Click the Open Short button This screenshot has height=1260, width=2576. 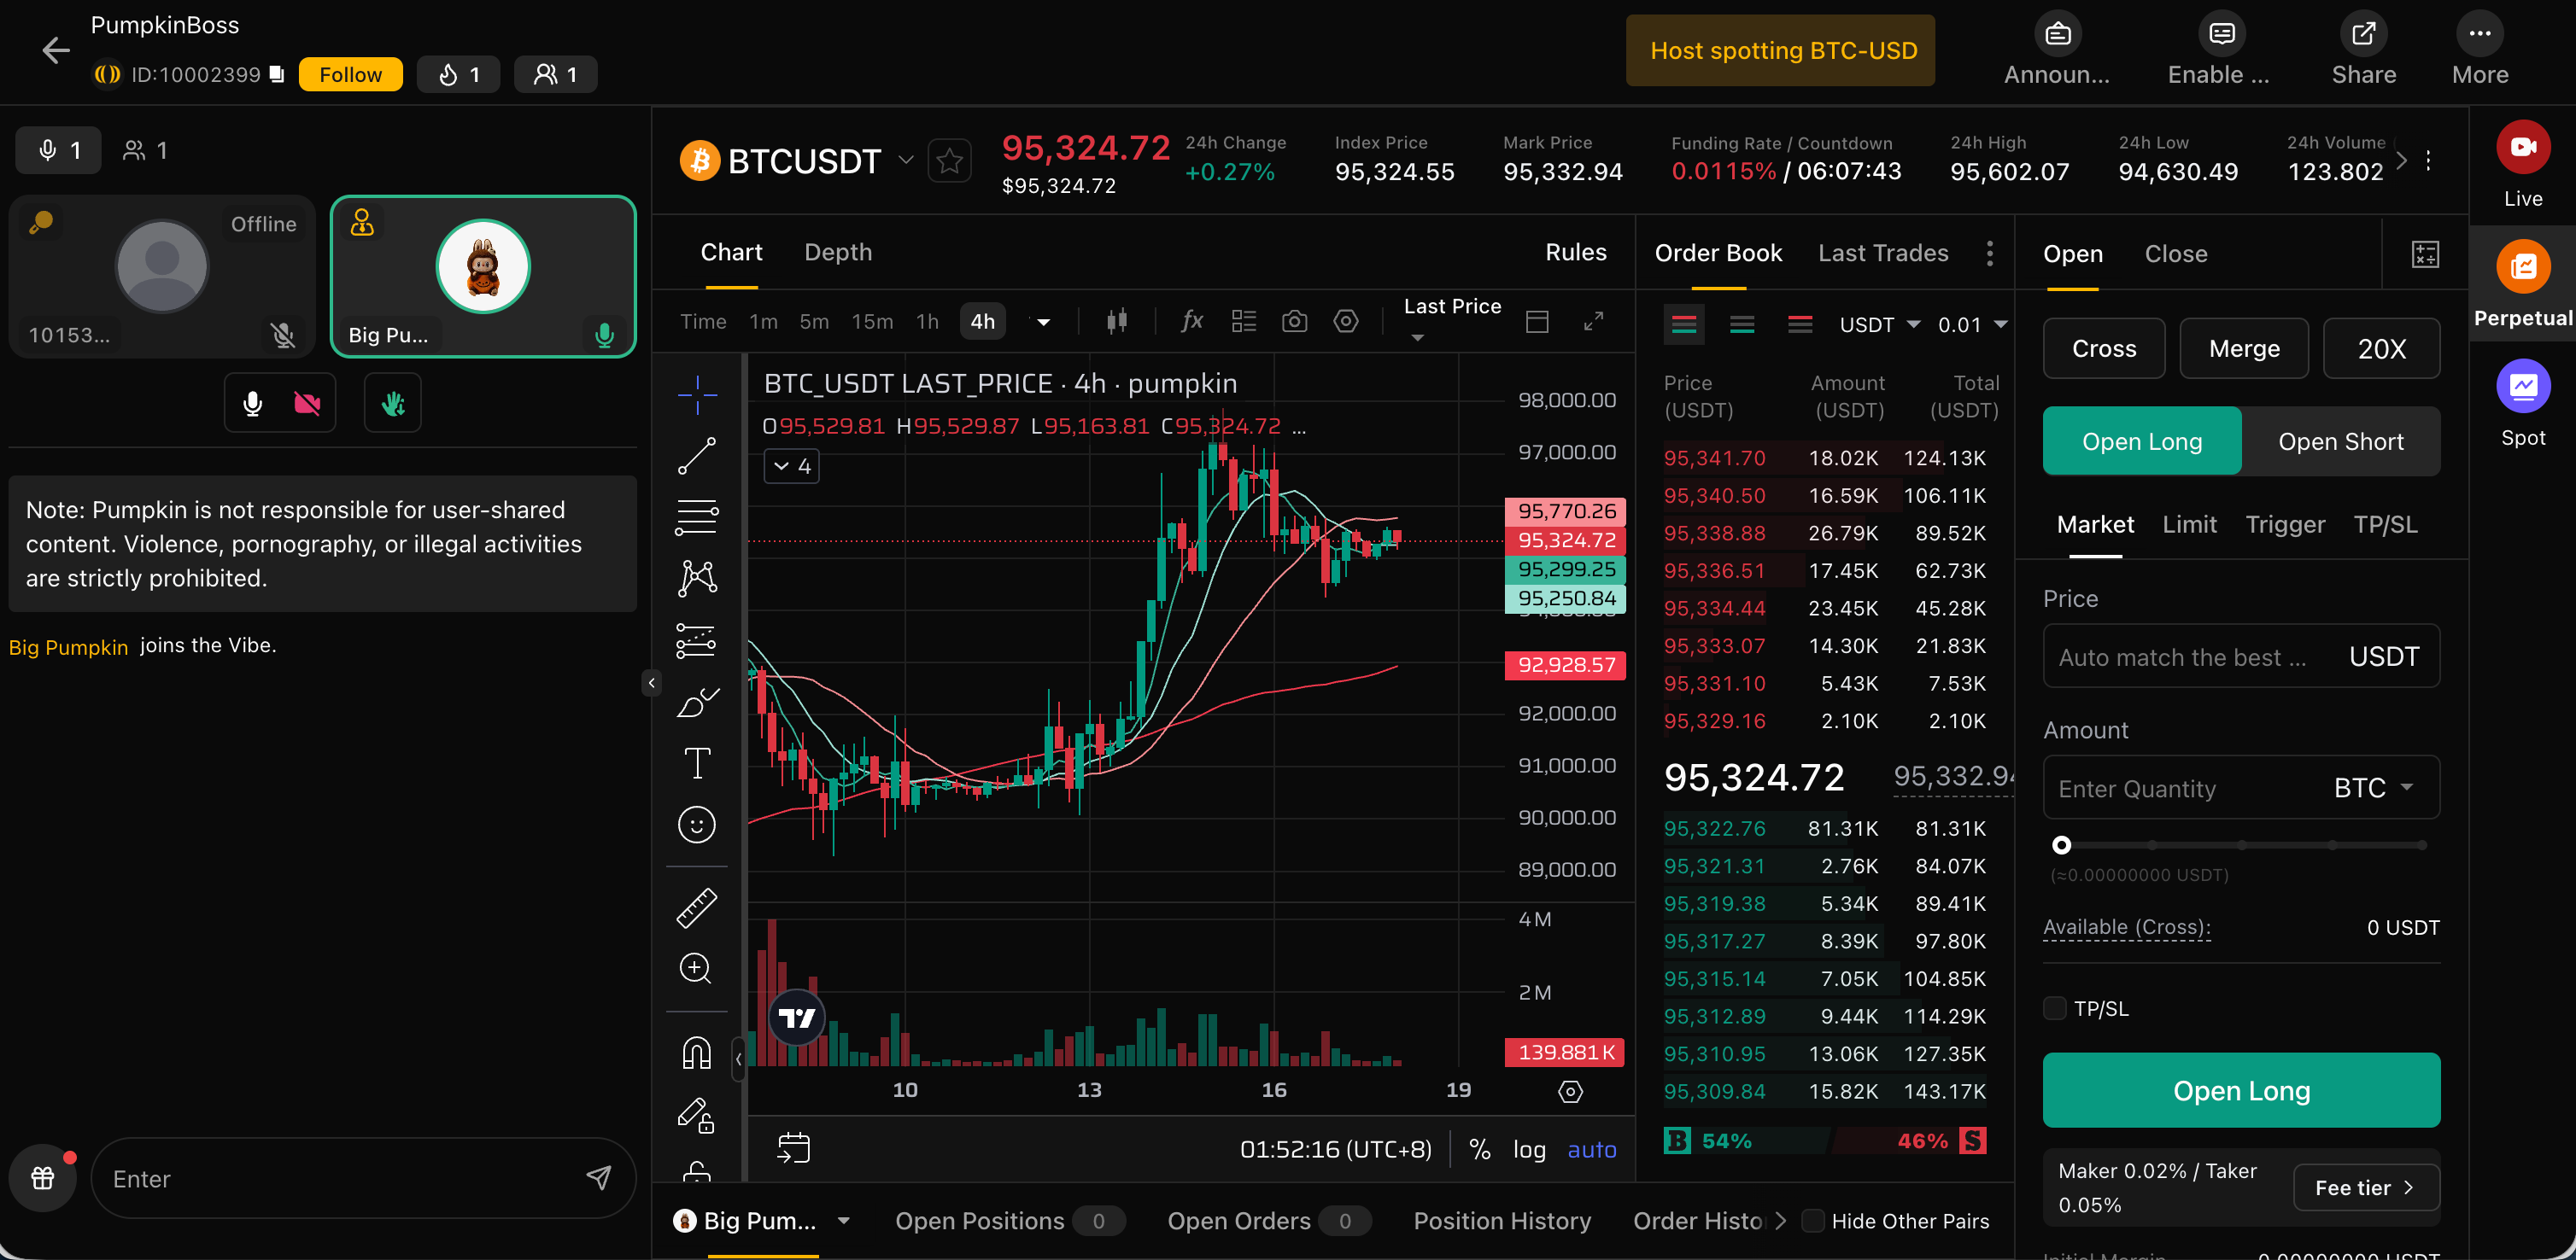pos(2340,441)
